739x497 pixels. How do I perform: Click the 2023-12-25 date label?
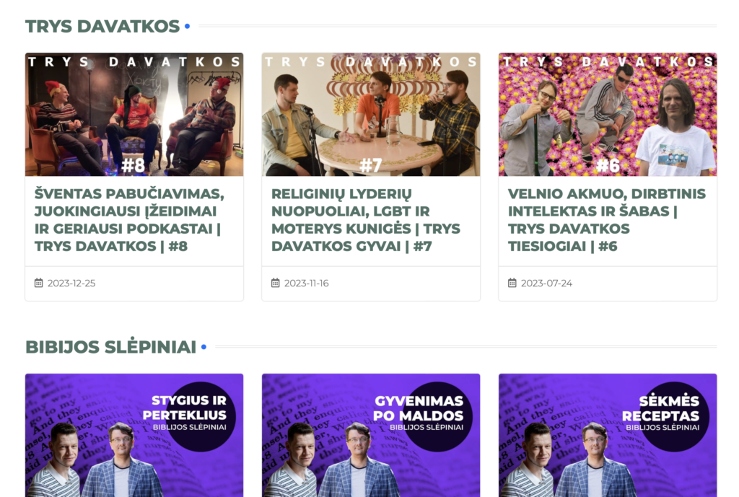click(x=71, y=283)
